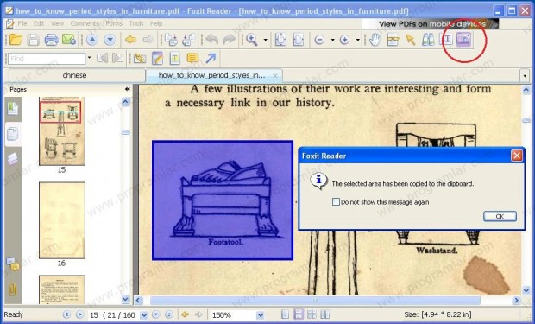Activate the Snapshot camera tool
This screenshot has height=324, width=535.
[x=464, y=39]
